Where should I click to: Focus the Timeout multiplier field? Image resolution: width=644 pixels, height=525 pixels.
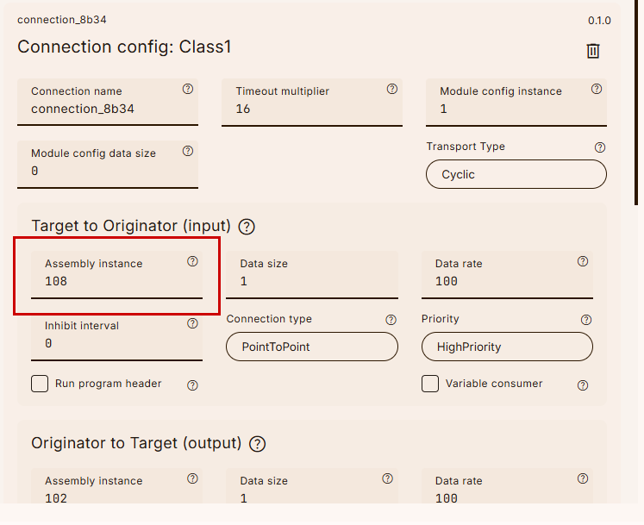point(310,109)
